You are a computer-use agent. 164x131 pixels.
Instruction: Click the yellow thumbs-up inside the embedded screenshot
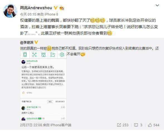click(x=23, y=93)
